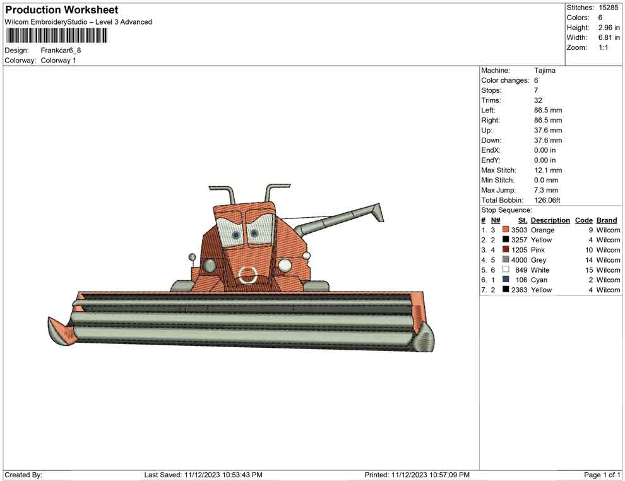
Task: Click the harvester embroidery design preview
Action: (241, 268)
